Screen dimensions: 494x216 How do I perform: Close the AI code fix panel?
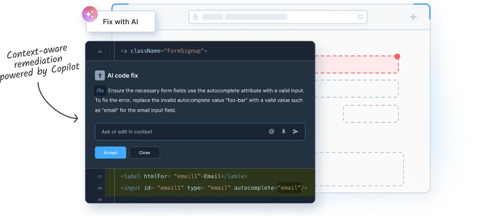point(145,153)
